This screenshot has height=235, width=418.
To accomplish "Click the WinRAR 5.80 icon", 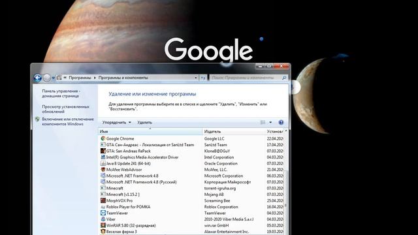I will [103, 225].
